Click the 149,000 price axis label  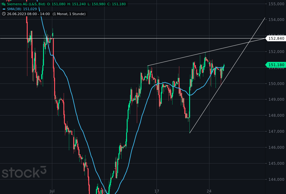[276, 99]
